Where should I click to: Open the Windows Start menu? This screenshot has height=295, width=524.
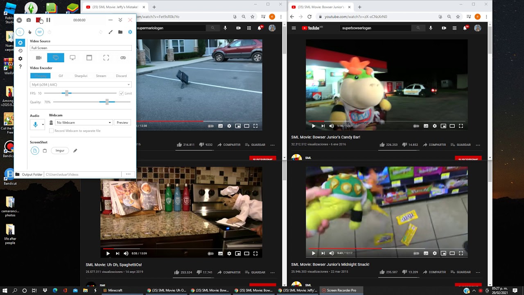5,290
